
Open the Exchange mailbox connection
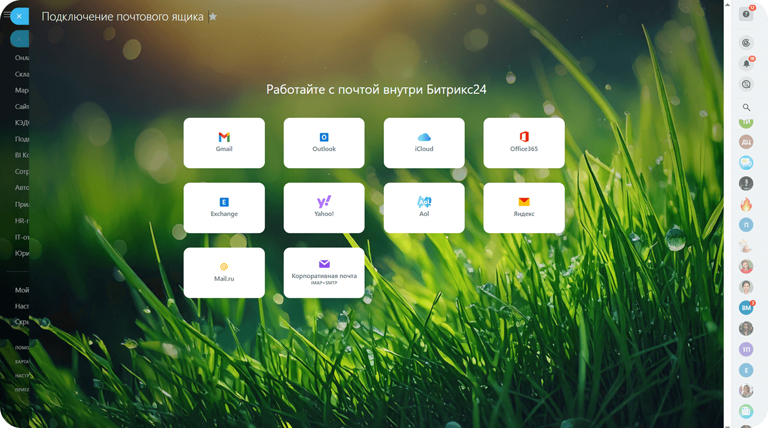[x=224, y=208]
